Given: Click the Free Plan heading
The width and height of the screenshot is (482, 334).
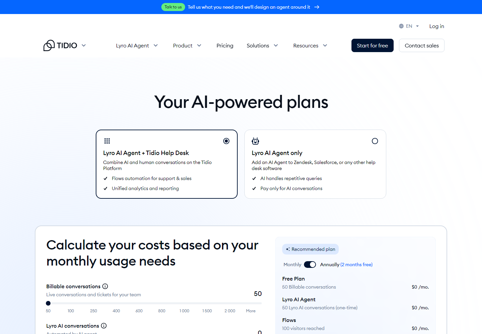Looking at the screenshot, I should pos(294,279).
